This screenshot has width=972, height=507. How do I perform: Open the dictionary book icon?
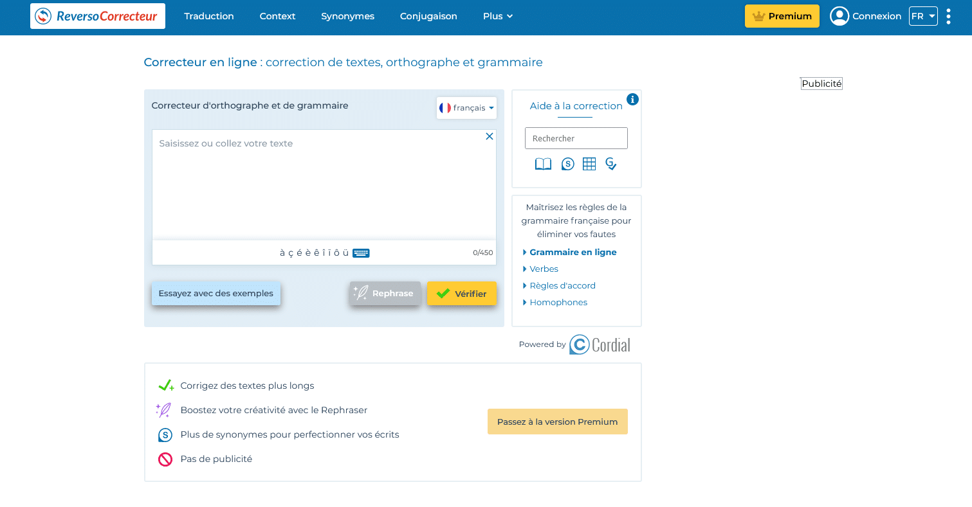pyautogui.click(x=543, y=164)
